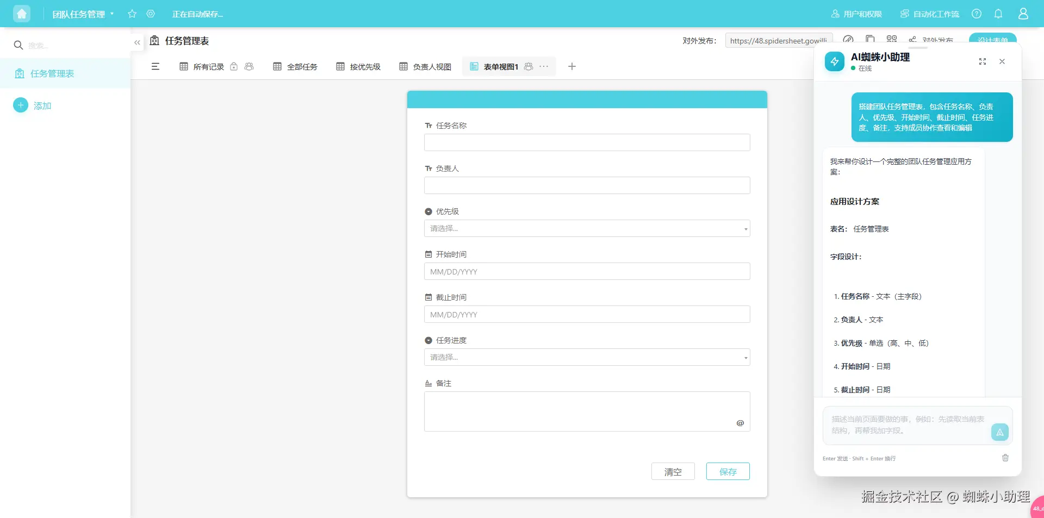Open app settings gear next to the star

tap(151, 14)
